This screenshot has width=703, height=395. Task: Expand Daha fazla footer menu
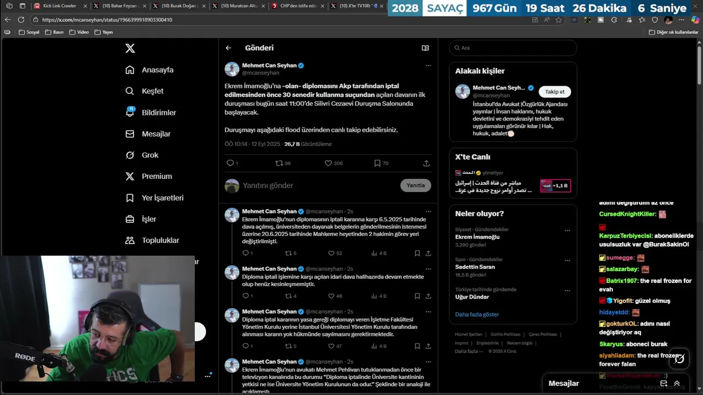[x=469, y=351]
